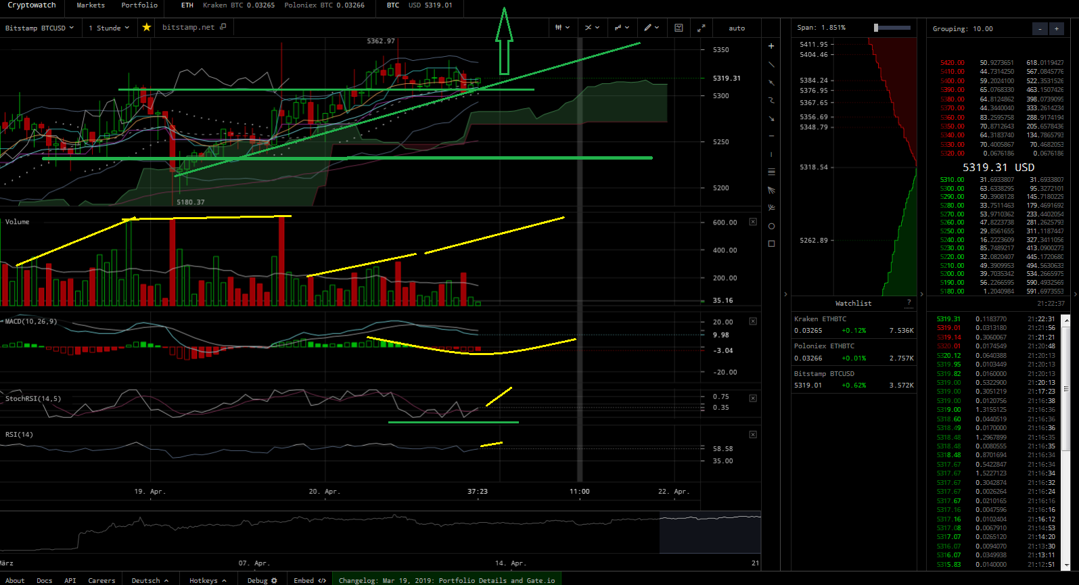Select the ray line drawing tool
The image size is (1079, 585).
pyautogui.click(x=771, y=83)
